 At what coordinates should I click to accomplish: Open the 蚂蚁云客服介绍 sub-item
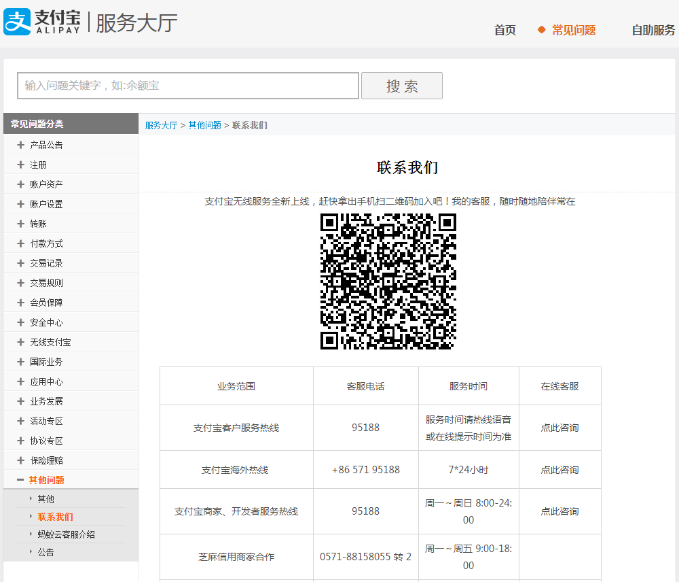(67, 534)
